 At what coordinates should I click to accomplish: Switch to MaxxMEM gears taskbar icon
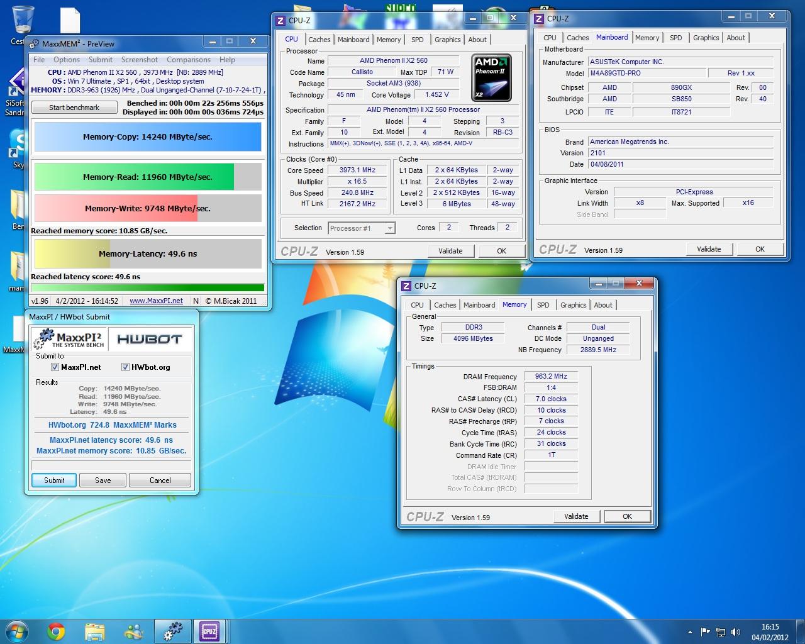(172, 631)
